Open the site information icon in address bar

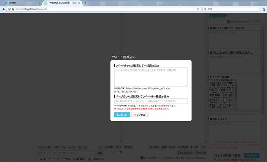pos(9,9)
